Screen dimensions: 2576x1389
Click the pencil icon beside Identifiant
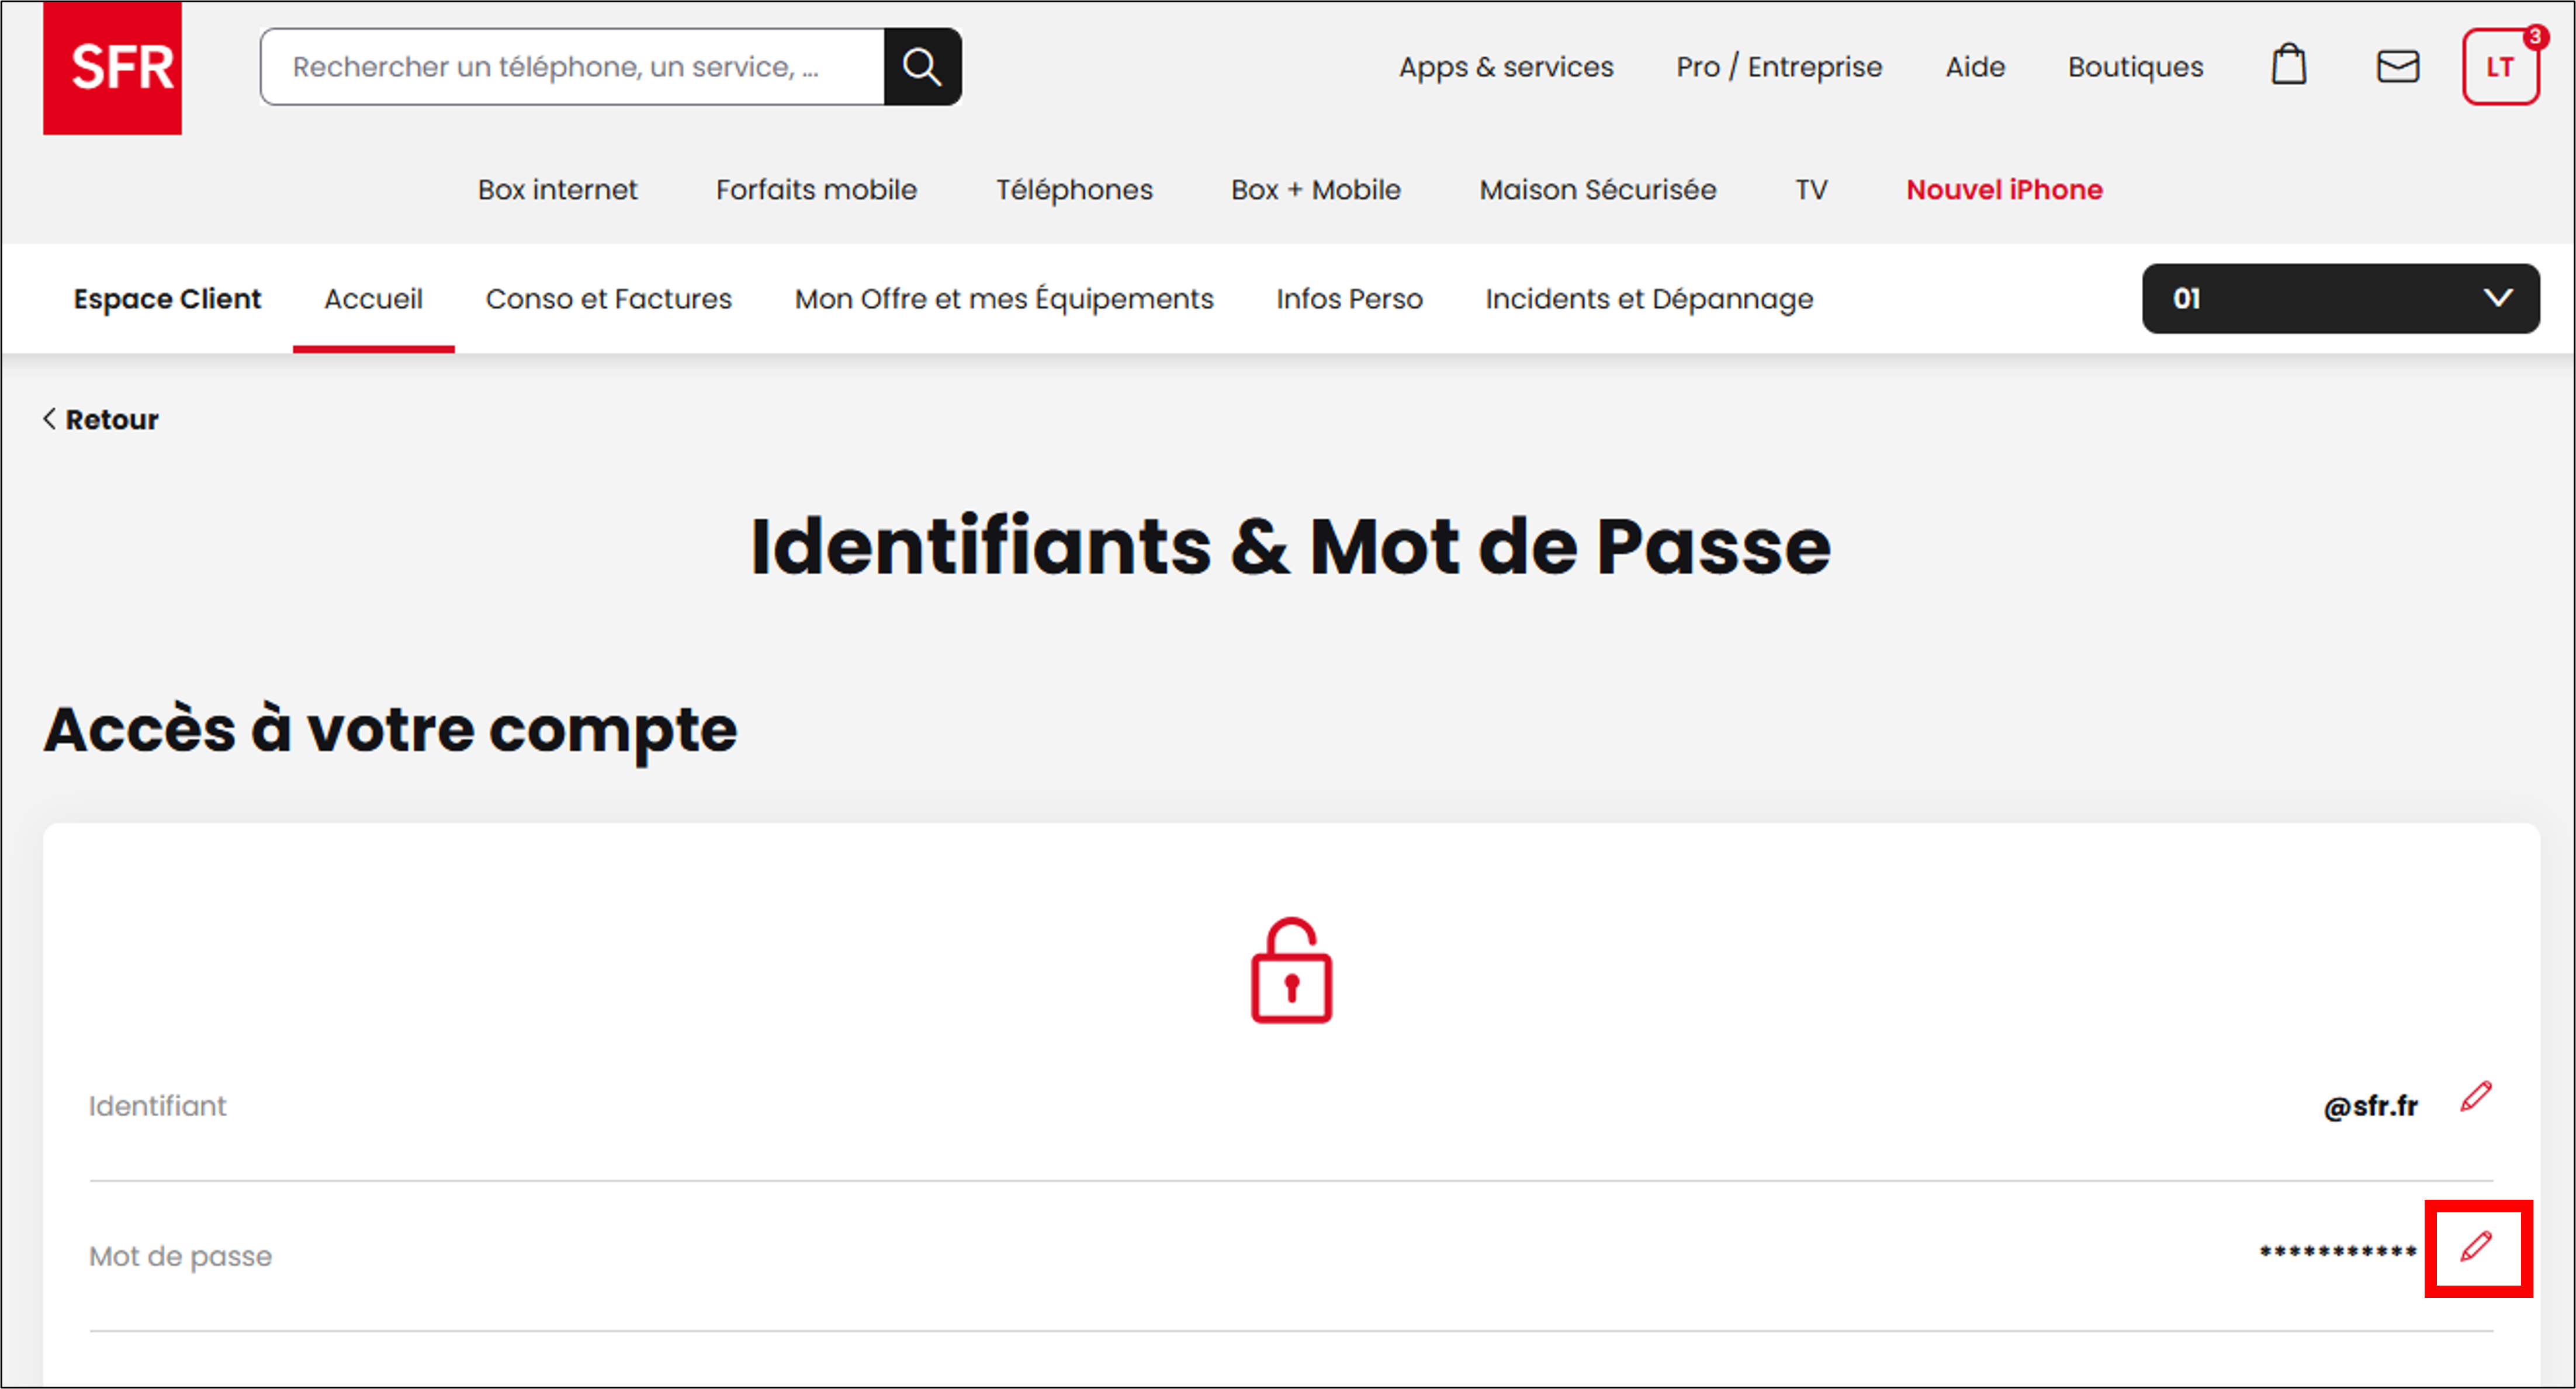[2478, 1096]
